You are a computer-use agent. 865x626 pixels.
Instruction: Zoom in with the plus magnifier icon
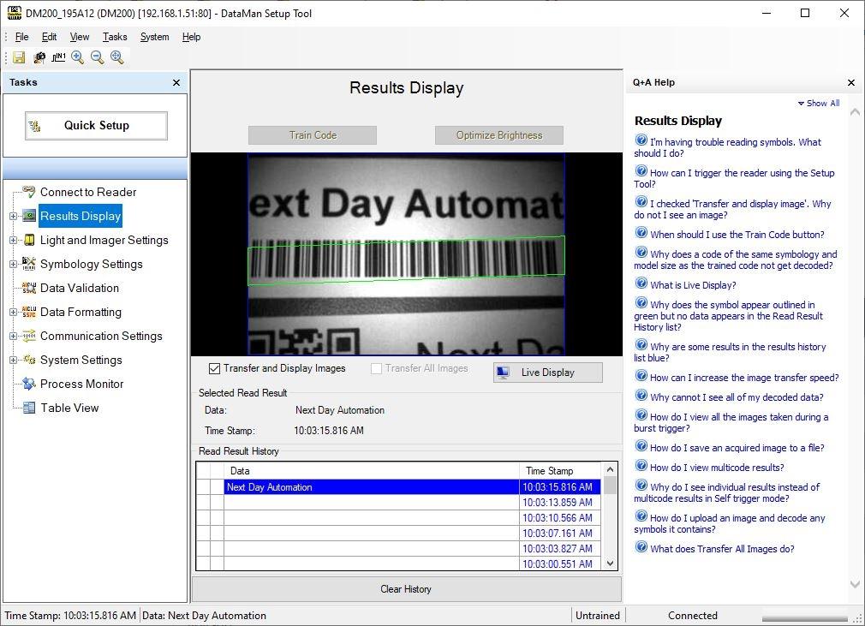point(78,57)
